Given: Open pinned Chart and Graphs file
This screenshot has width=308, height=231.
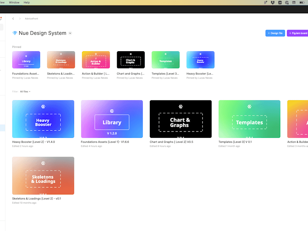Looking at the screenshot, I should 131,60.
